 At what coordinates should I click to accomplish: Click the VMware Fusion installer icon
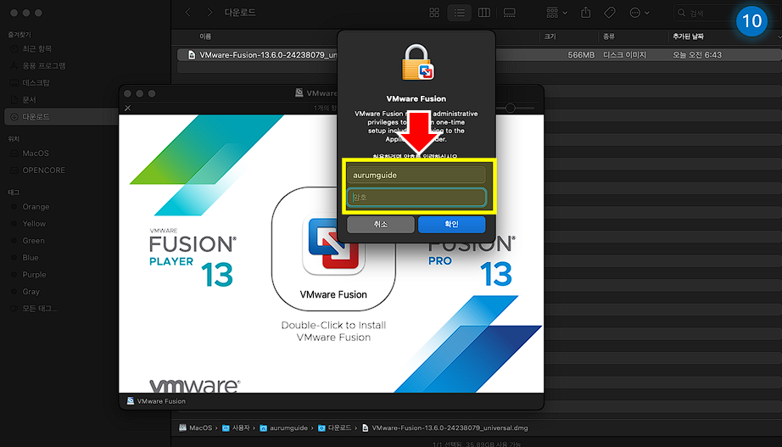[x=333, y=245]
